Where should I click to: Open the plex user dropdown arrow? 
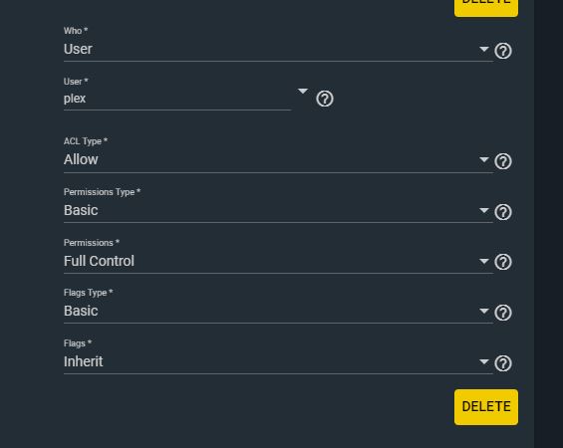pos(303,92)
